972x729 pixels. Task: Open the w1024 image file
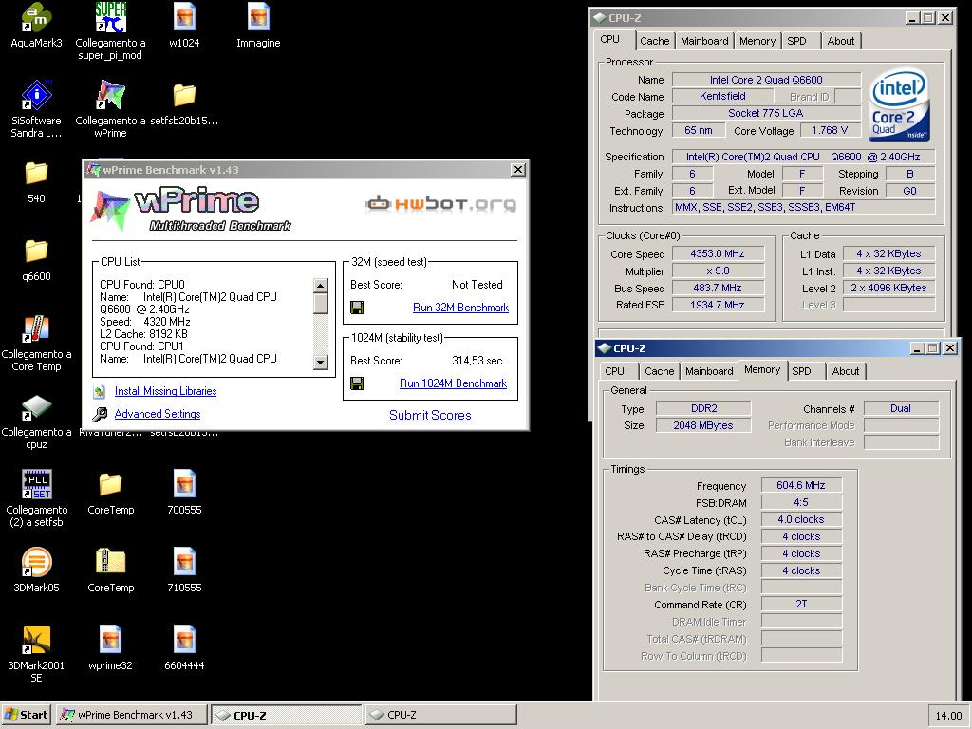pyautogui.click(x=184, y=18)
